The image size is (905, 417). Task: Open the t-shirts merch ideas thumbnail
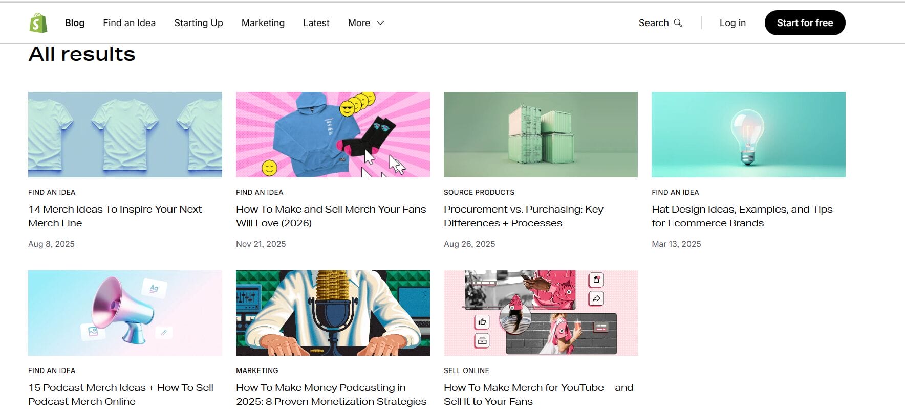click(x=125, y=134)
